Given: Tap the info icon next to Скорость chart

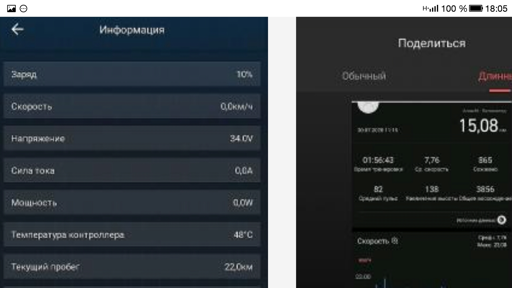Looking at the screenshot, I should (395, 241).
